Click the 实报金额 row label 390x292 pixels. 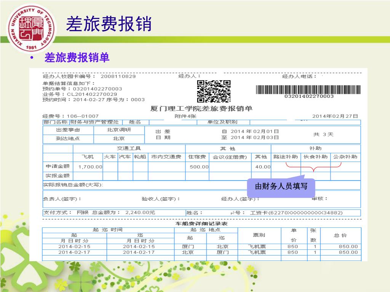tap(58, 176)
